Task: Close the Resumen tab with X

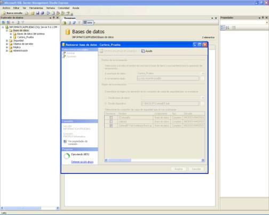Action: [x=216, y=18]
